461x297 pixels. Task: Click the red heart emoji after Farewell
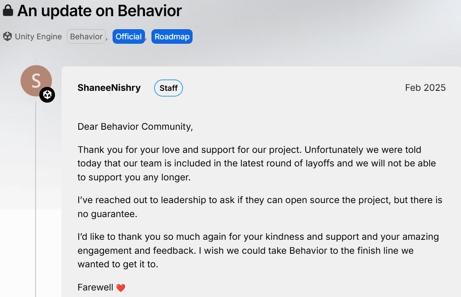[121, 288]
